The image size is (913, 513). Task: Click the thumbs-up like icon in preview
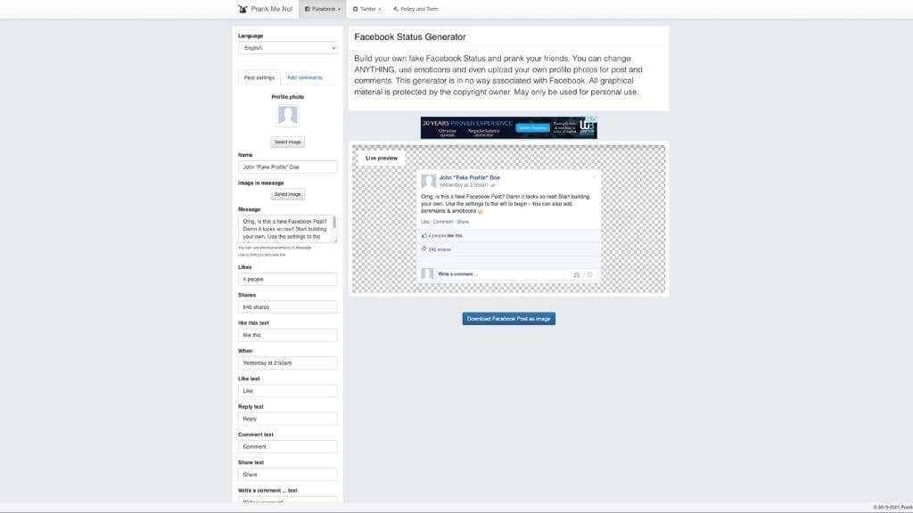424,236
